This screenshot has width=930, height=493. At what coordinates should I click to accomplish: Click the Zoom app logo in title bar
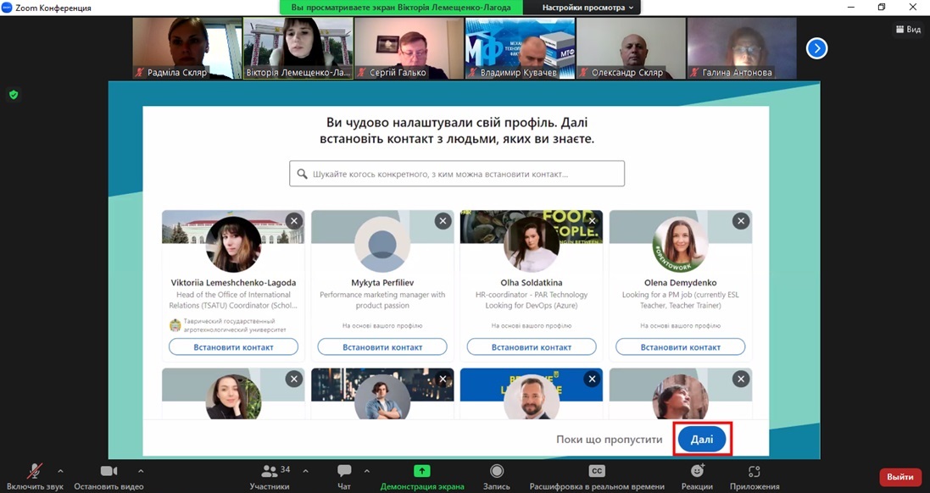pos(7,8)
